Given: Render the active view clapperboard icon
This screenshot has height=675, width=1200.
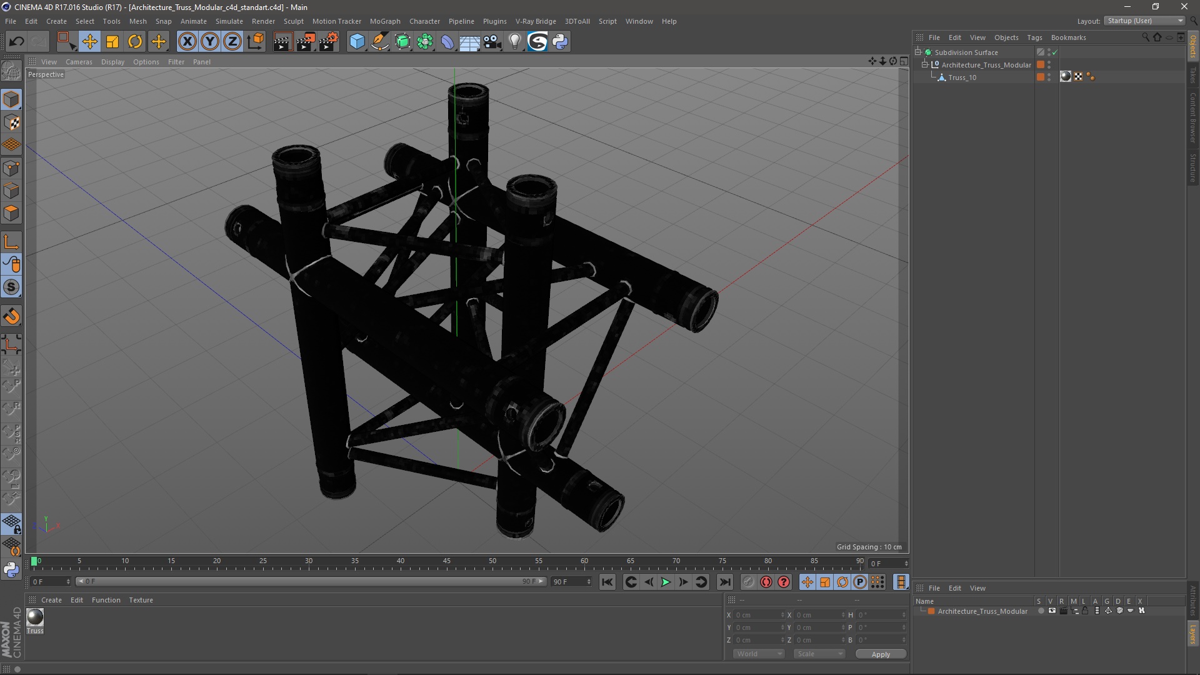Looking at the screenshot, I should coord(282,41).
